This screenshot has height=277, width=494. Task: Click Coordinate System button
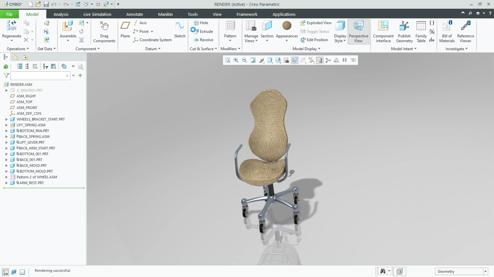pyautogui.click(x=152, y=40)
